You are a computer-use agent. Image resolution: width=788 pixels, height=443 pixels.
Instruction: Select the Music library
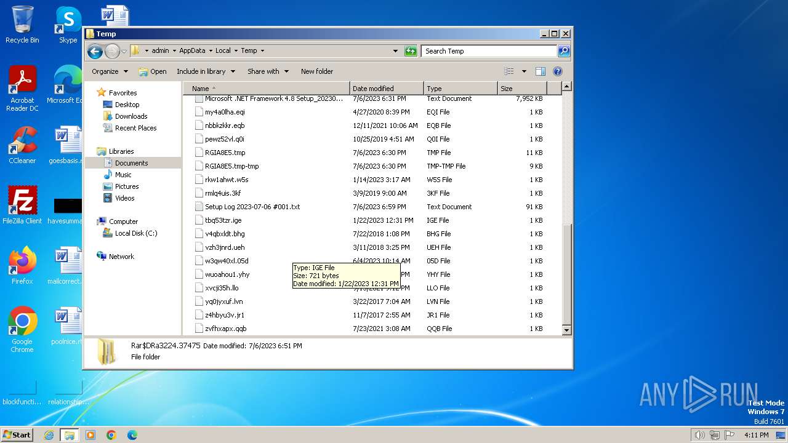pos(123,175)
